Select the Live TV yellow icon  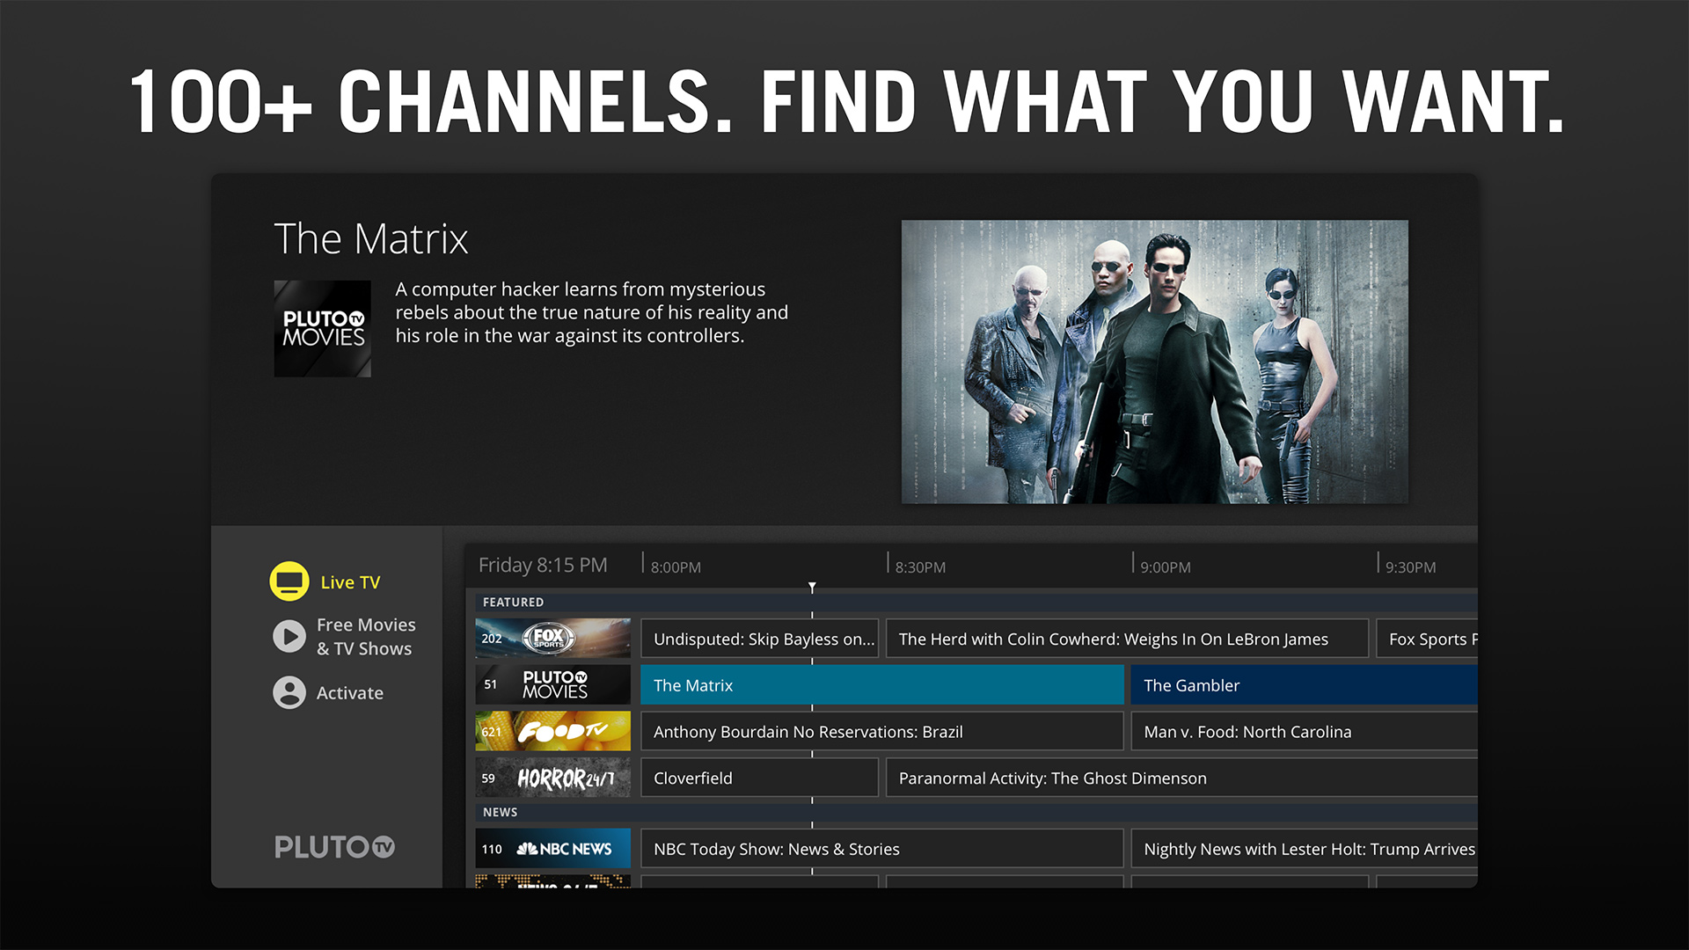click(x=289, y=581)
